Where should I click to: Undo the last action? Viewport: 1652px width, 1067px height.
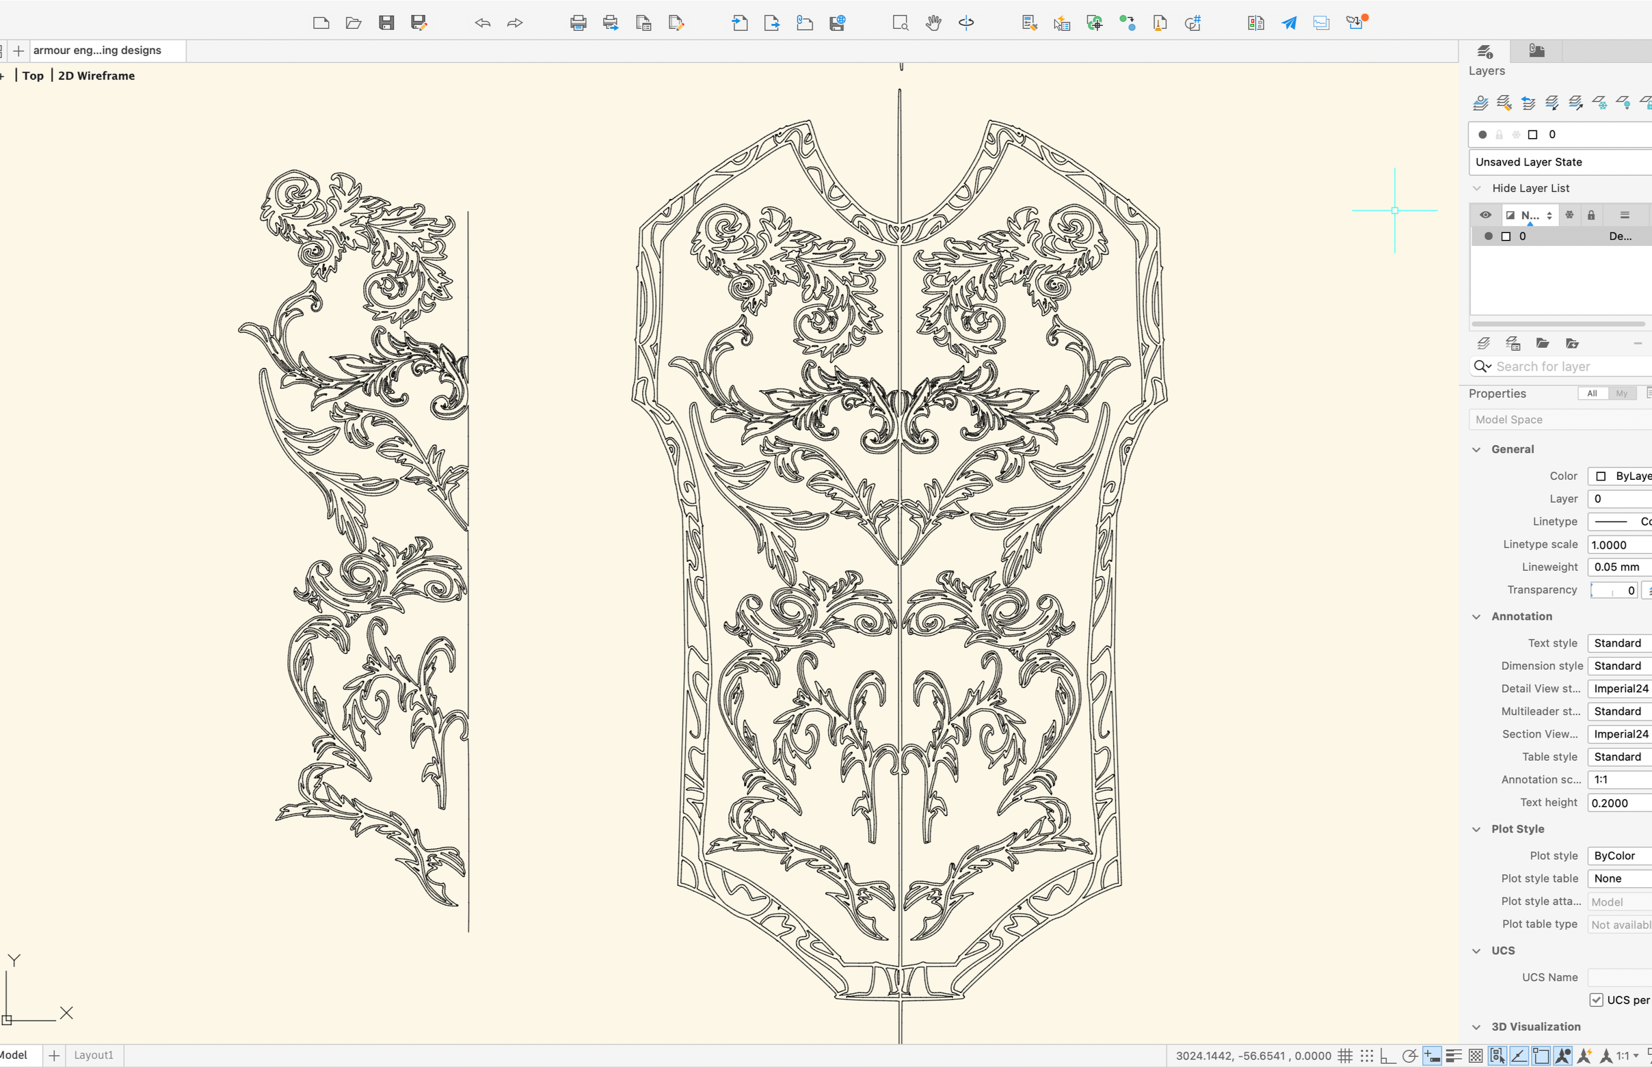pyautogui.click(x=483, y=23)
